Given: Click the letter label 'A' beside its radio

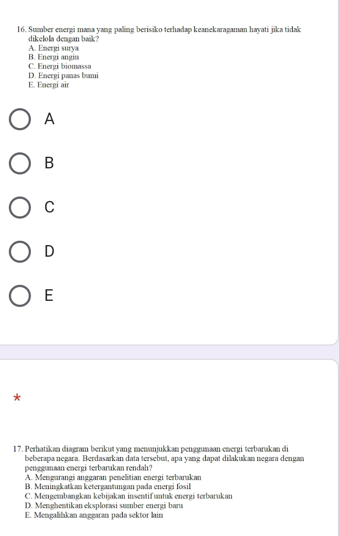Looking at the screenshot, I should click(x=50, y=119).
